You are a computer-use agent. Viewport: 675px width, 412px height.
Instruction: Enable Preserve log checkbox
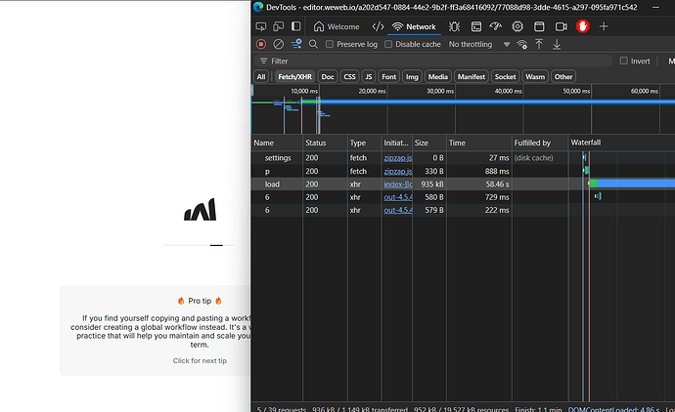(x=330, y=44)
